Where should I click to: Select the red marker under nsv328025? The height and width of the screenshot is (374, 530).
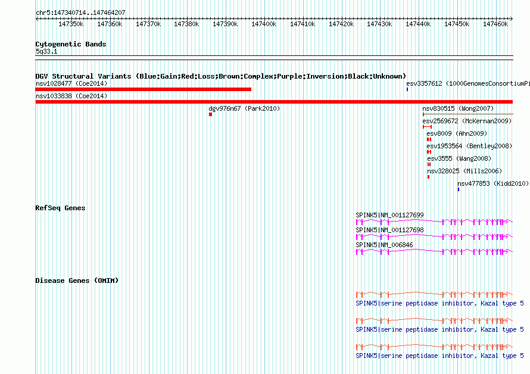429,177
